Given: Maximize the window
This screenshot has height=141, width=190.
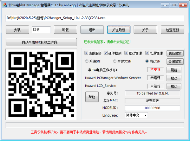Looking at the screenshot, I should pos(174,5).
